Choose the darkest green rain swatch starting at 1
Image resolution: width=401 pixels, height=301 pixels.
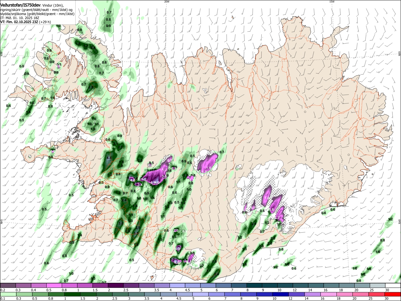(72, 294)
